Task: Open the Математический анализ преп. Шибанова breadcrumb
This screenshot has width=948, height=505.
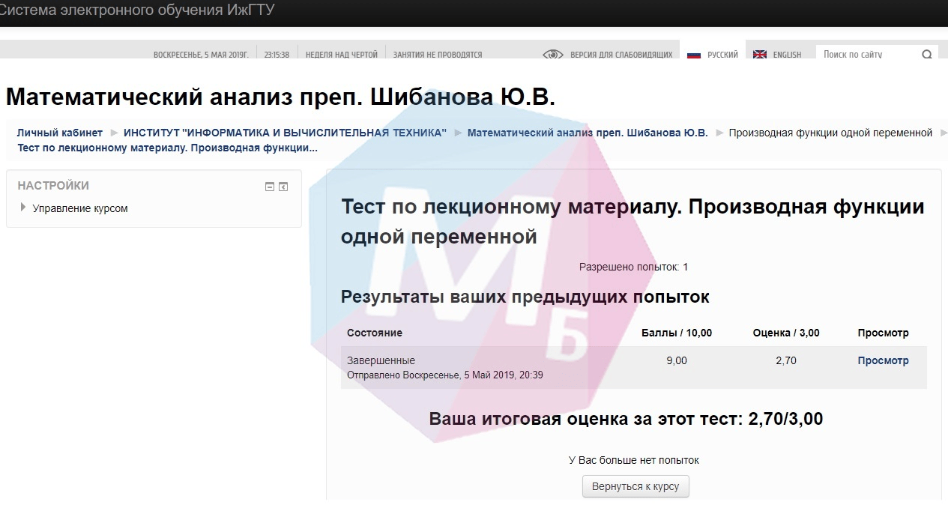Action: coord(588,133)
